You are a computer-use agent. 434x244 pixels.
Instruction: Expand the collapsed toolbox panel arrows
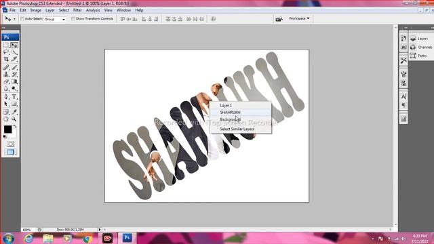(x=3, y=28)
